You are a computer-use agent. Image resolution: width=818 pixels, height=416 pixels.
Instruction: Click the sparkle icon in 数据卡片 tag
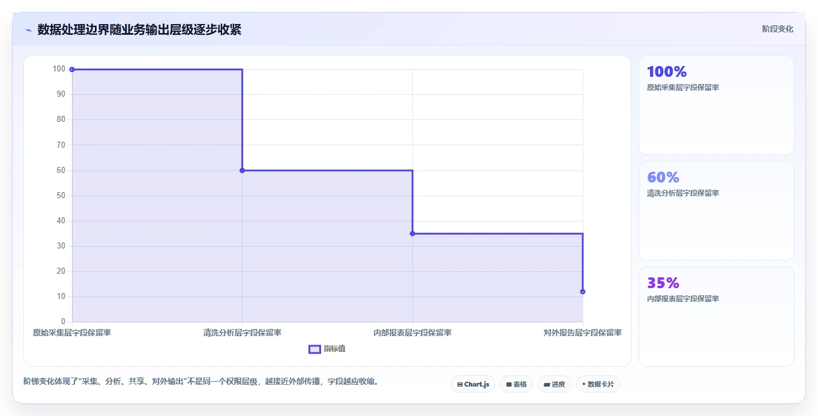click(584, 384)
